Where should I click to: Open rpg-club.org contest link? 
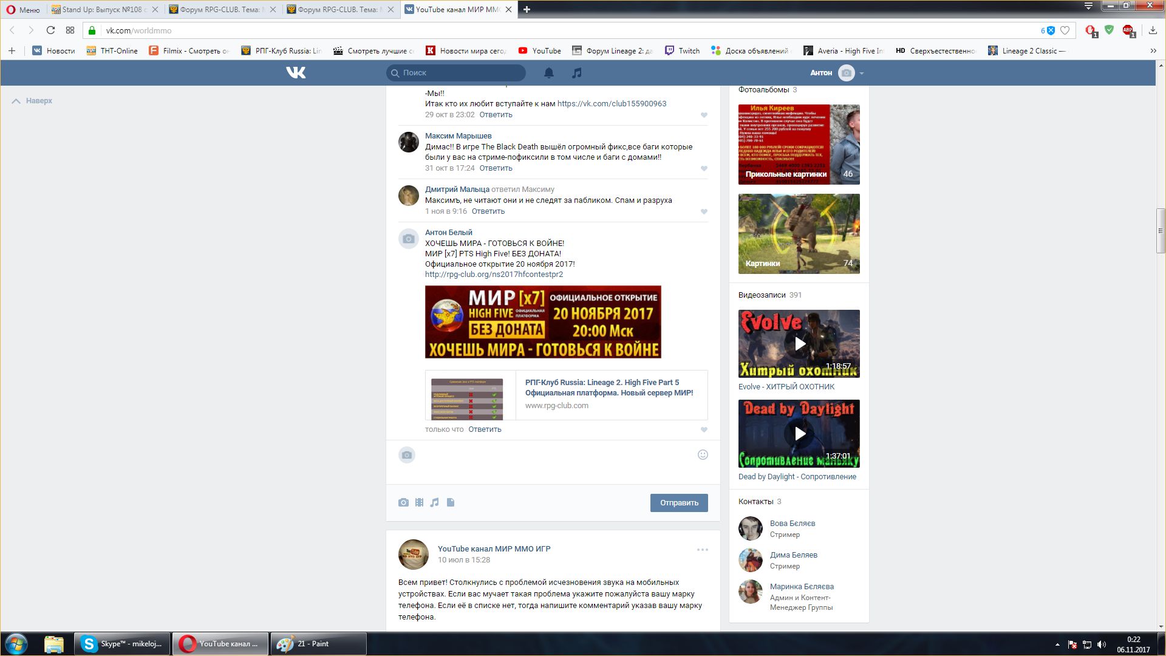tap(494, 275)
